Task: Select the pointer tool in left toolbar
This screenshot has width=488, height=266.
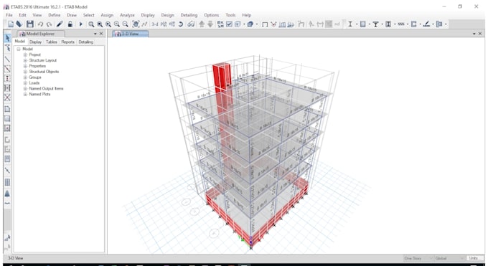Action: click(x=7, y=38)
